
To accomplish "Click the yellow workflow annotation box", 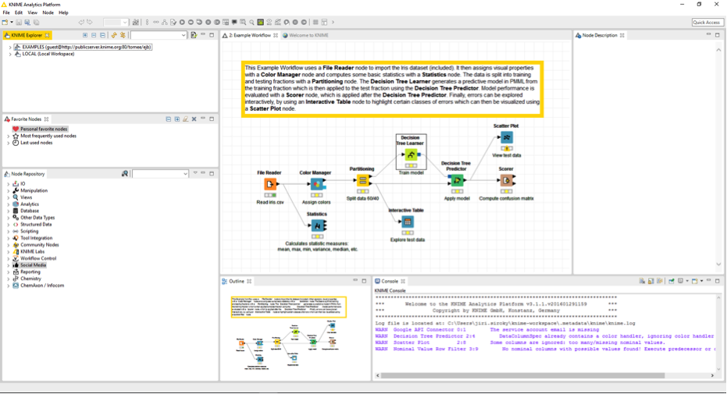I will click(x=392, y=89).
